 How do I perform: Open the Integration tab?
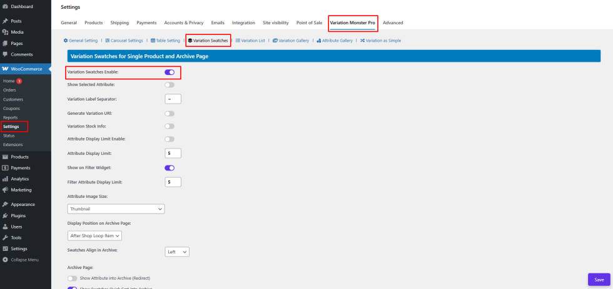pos(243,23)
